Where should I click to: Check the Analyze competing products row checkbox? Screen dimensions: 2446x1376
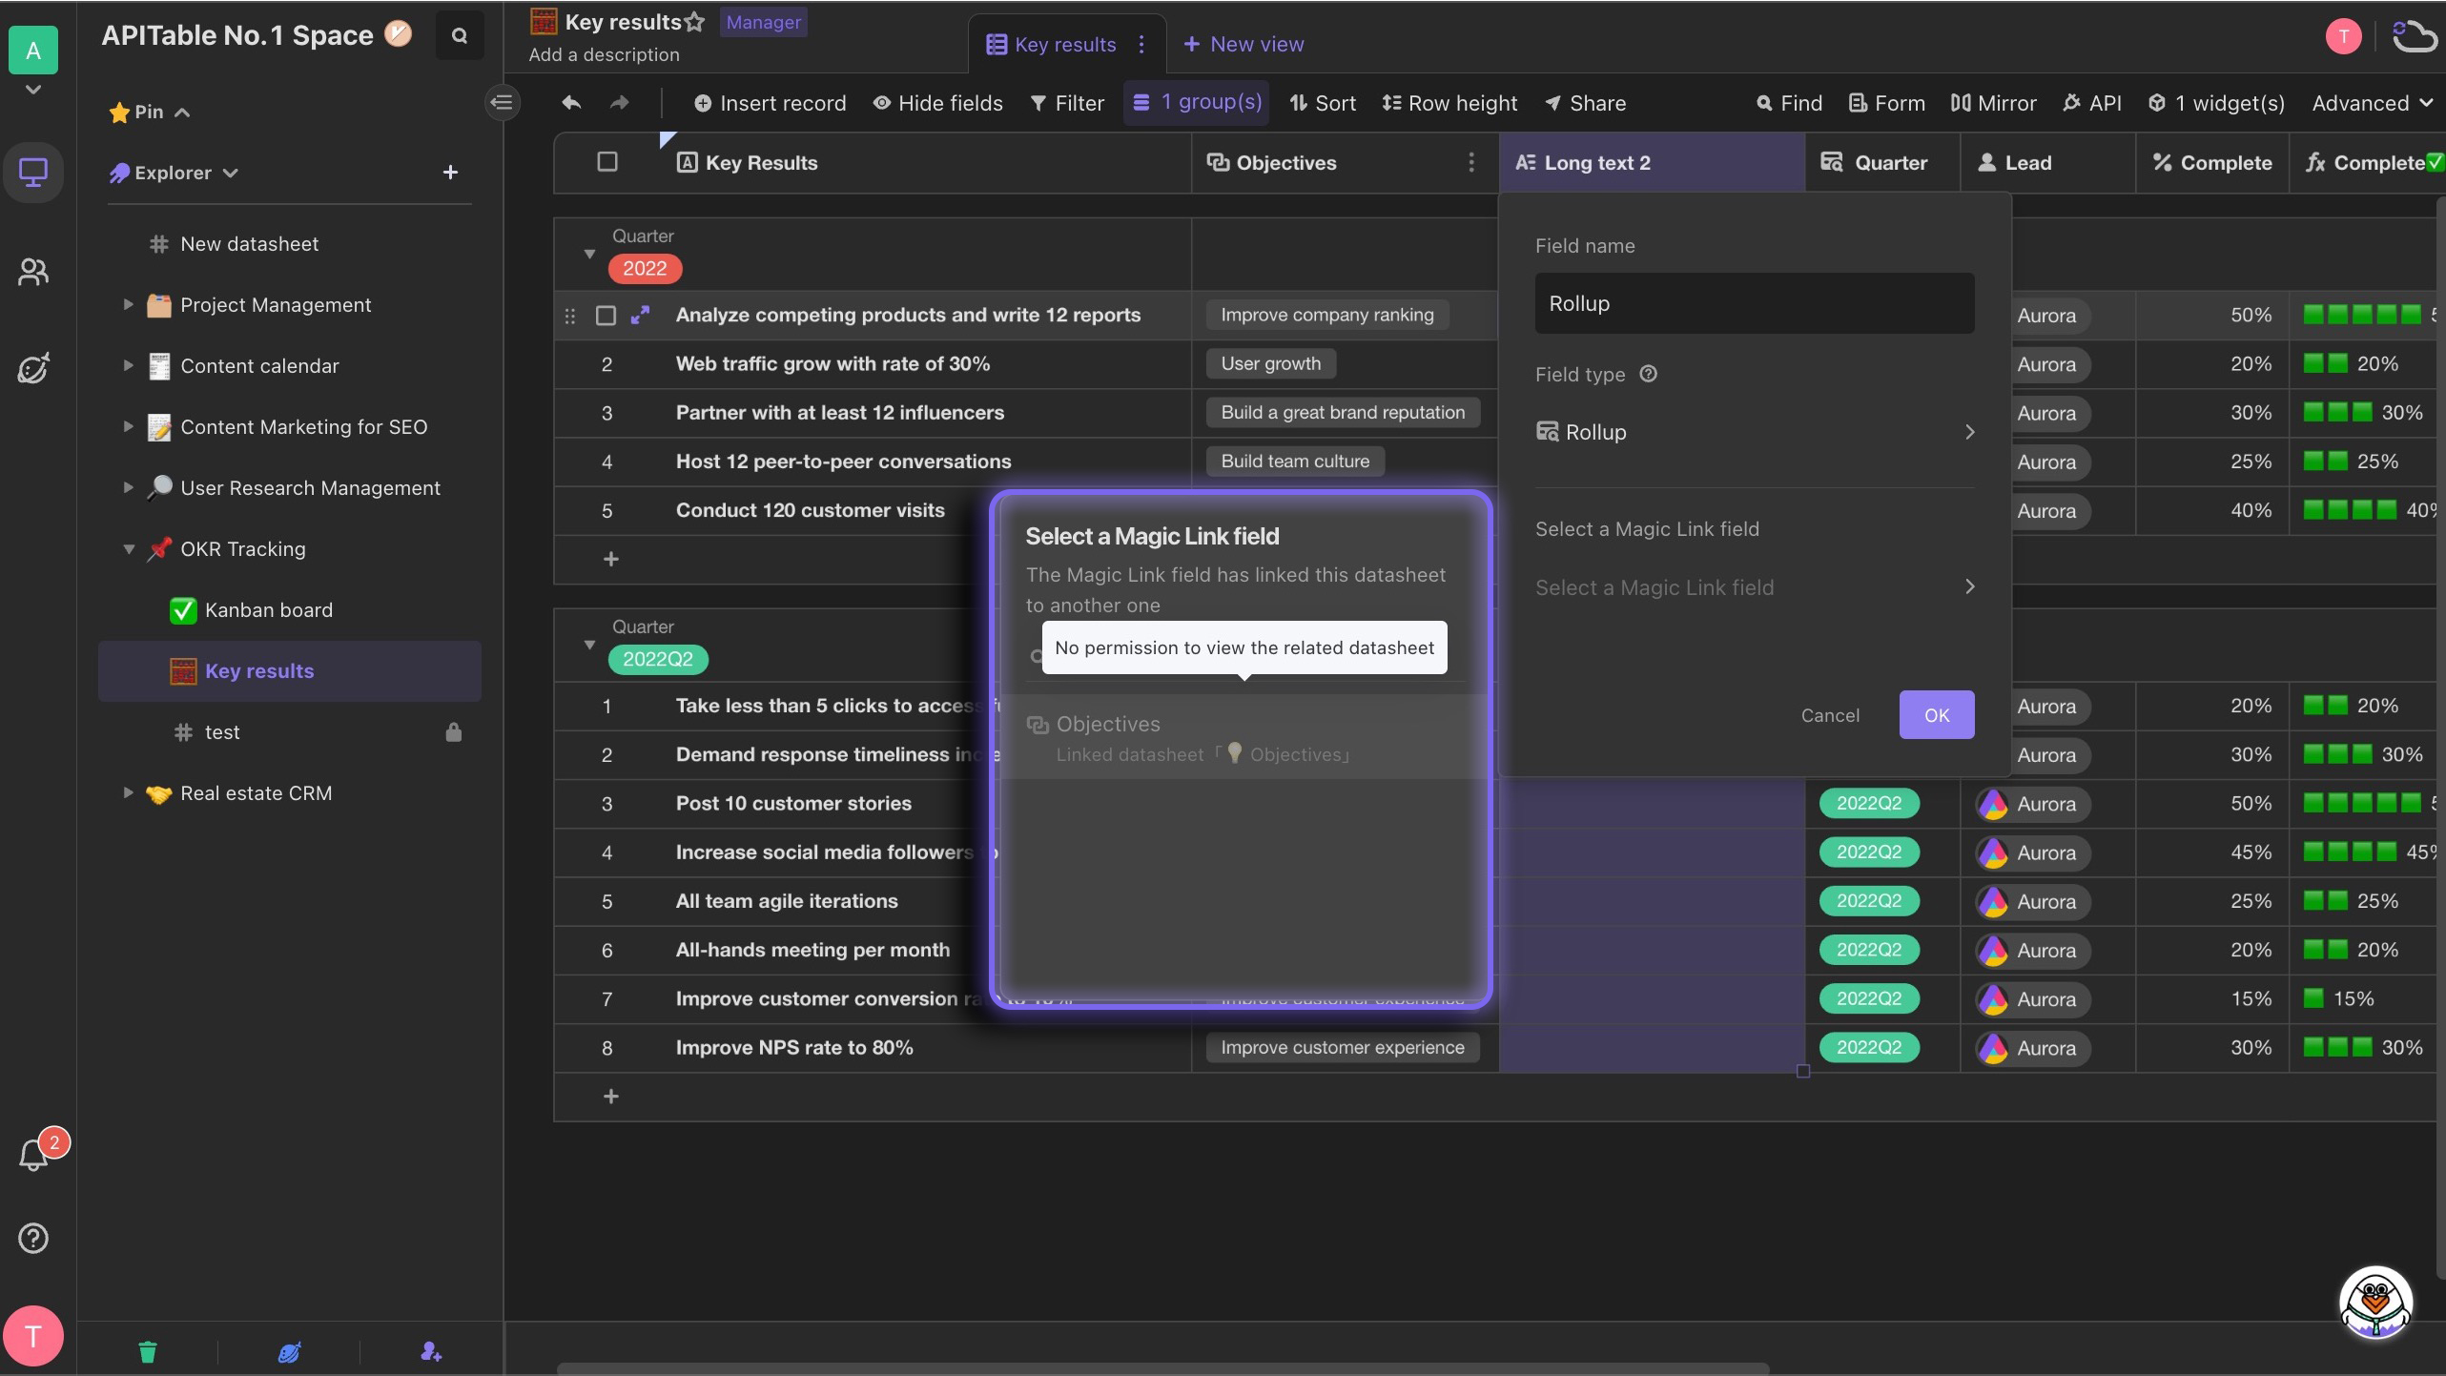pyautogui.click(x=606, y=315)
